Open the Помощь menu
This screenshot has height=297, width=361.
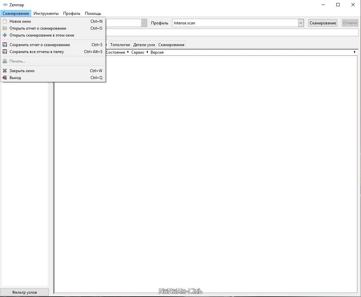point(93,13)
